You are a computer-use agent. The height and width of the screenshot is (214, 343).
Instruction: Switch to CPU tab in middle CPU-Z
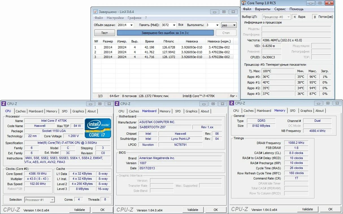pos(121,111)
